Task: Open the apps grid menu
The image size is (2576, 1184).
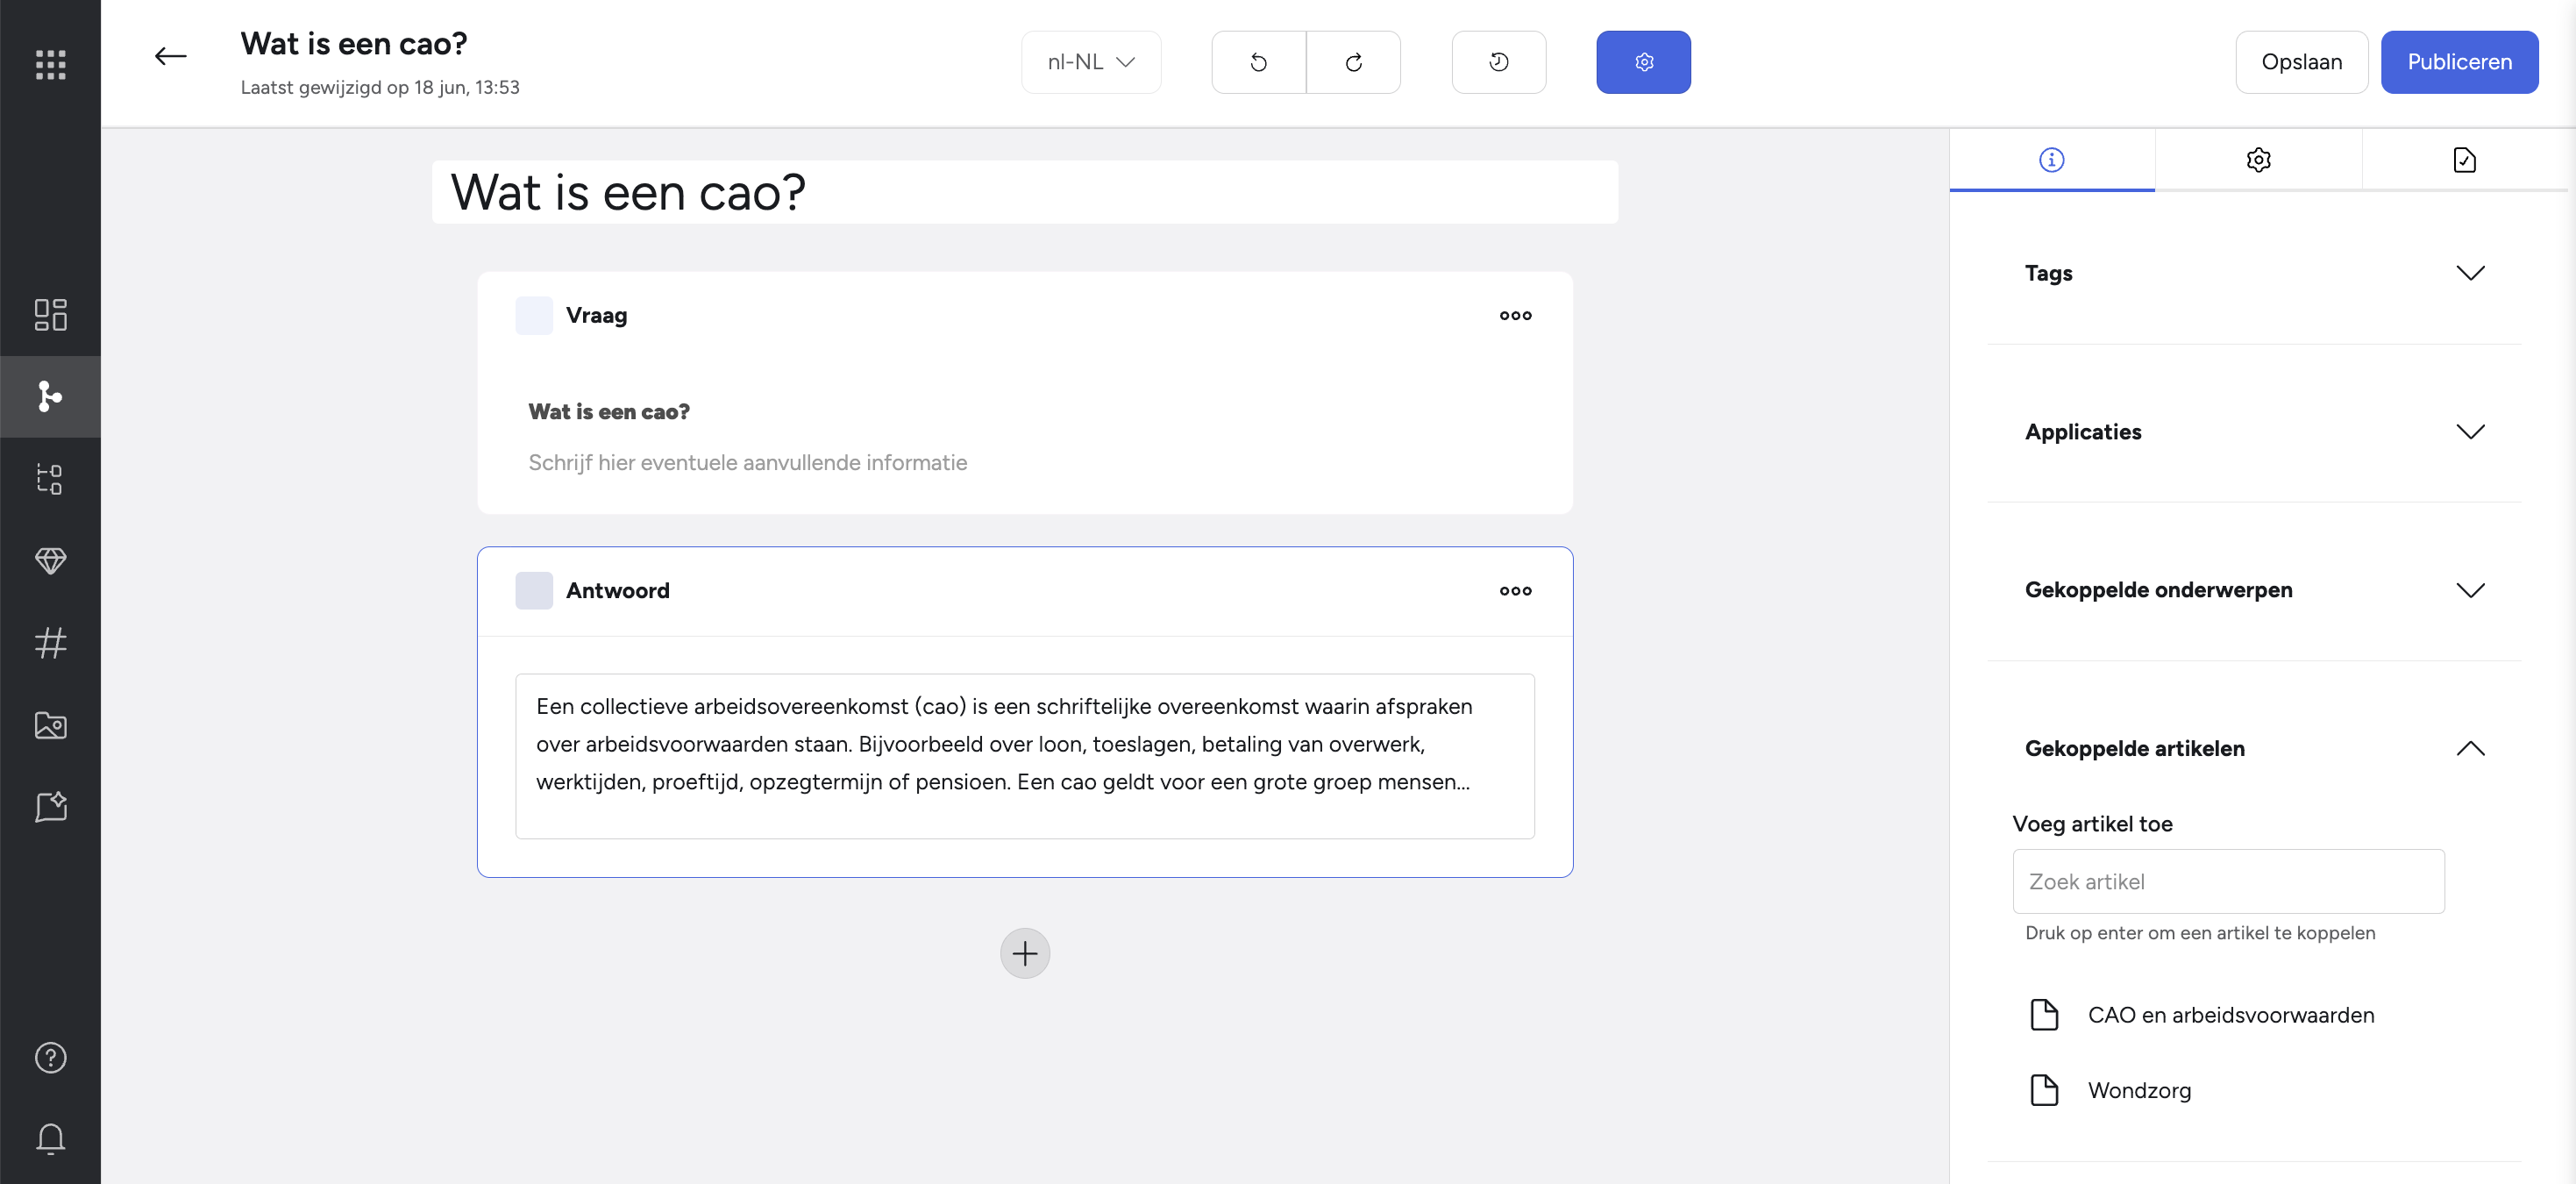Action: pyautogui.click(x=50, y=64)
